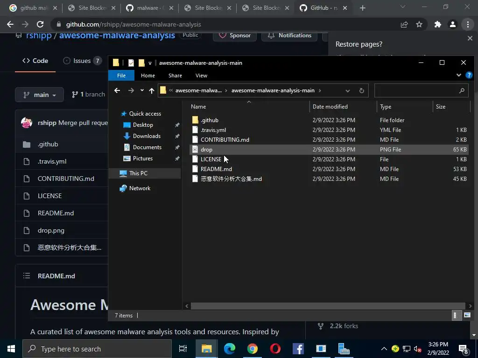
Task: Bookmark this page with star icon
Action: click(419, 24)
